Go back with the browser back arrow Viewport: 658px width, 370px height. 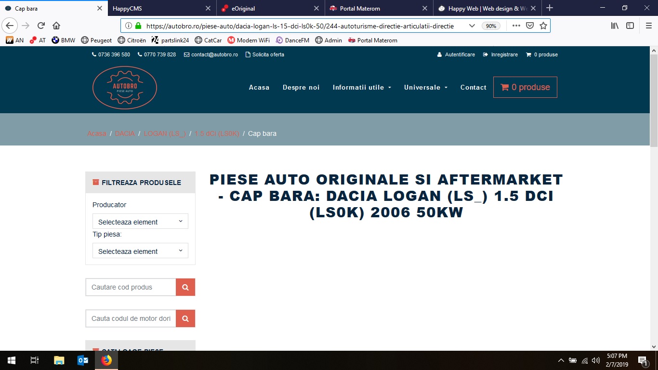point(10,26)
